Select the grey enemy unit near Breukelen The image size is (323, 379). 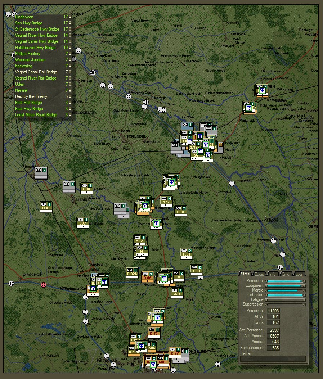(41, 173)
